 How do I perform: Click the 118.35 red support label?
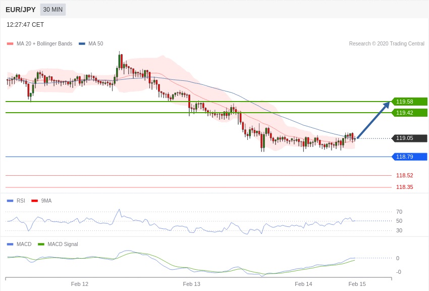404,187
